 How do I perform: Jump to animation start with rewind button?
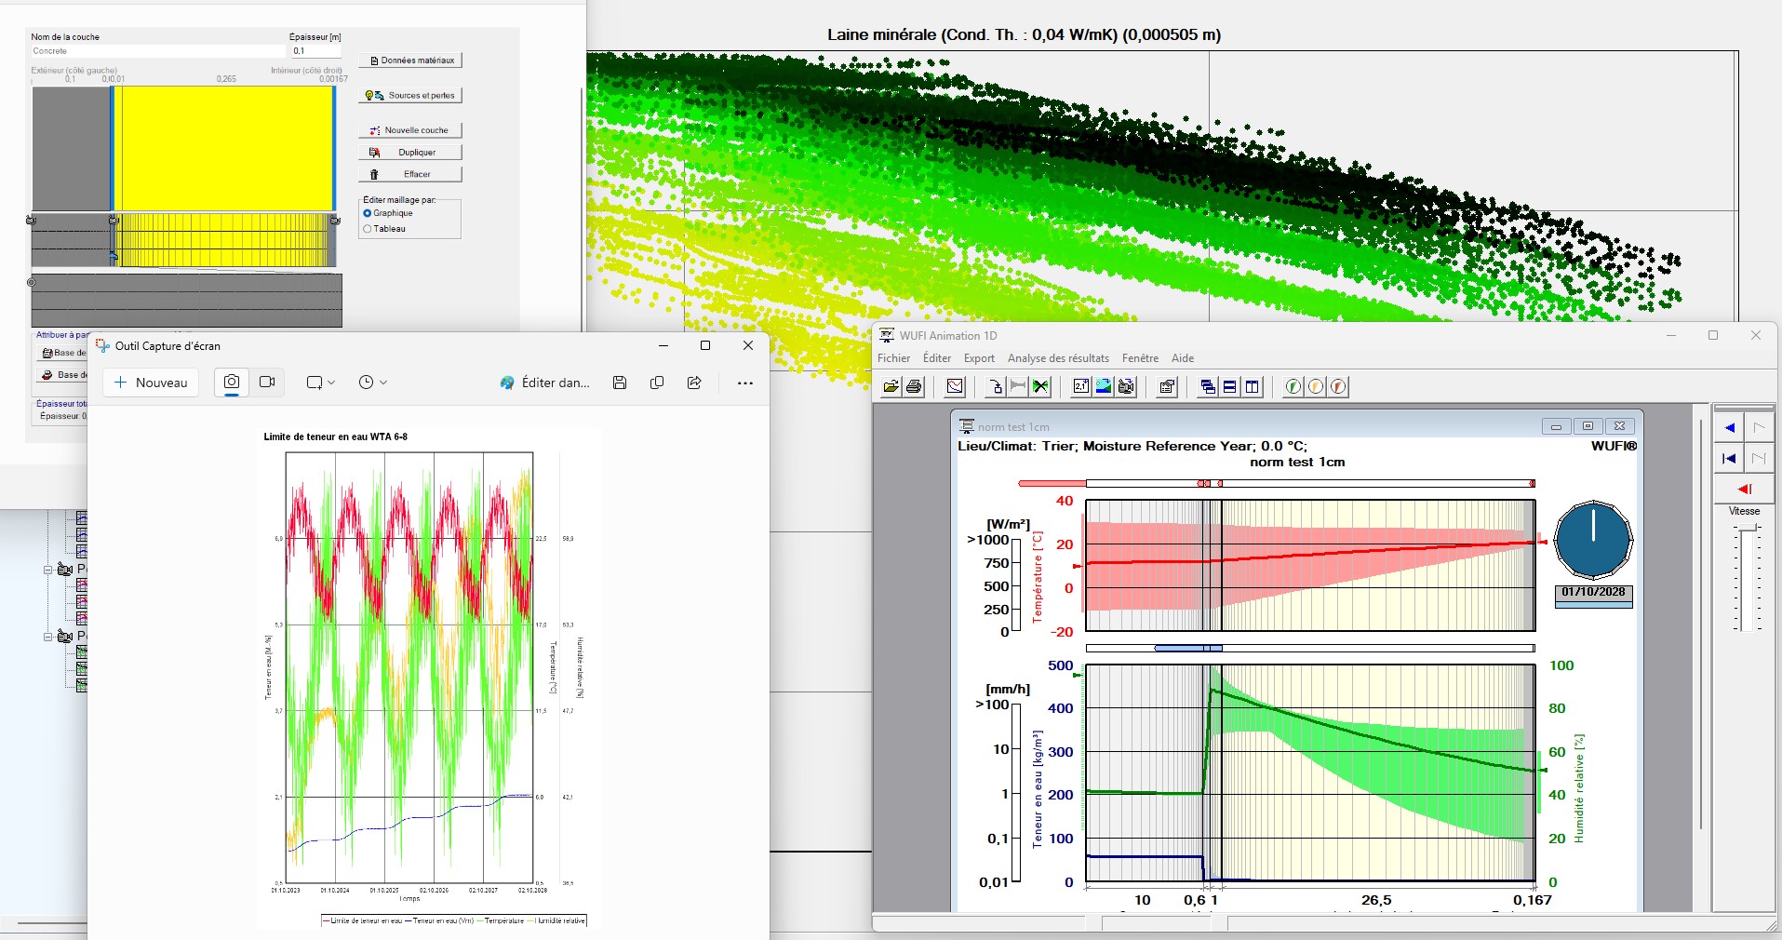(1729, 458)
